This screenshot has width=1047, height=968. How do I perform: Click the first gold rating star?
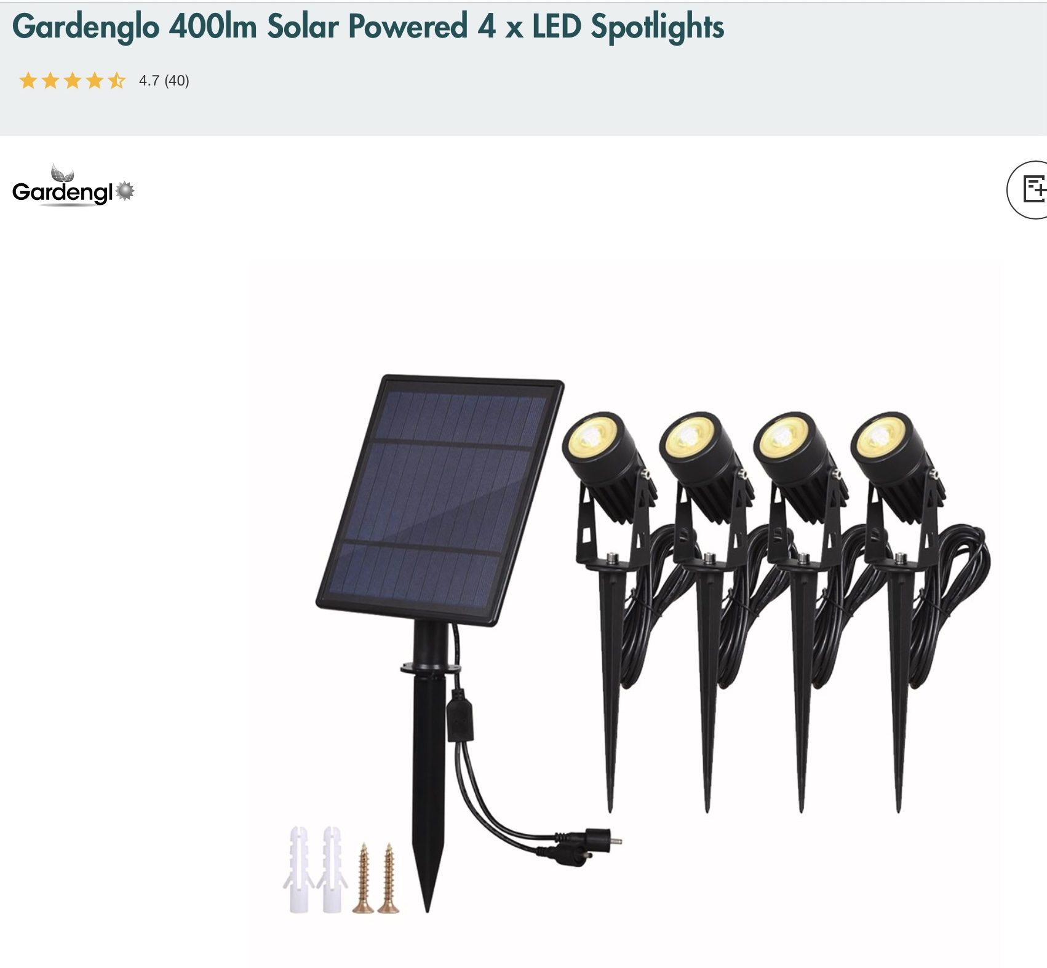[x=28, y=81]
